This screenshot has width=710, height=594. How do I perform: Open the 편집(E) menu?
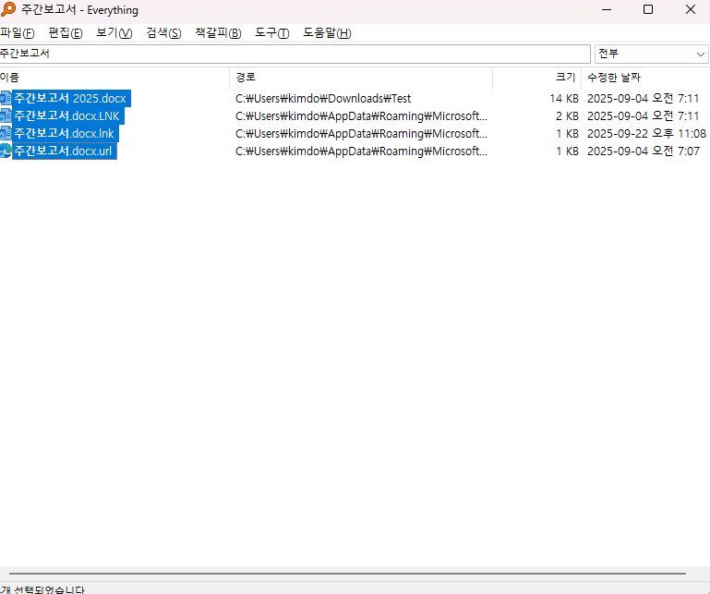click(x=66, y=32)
